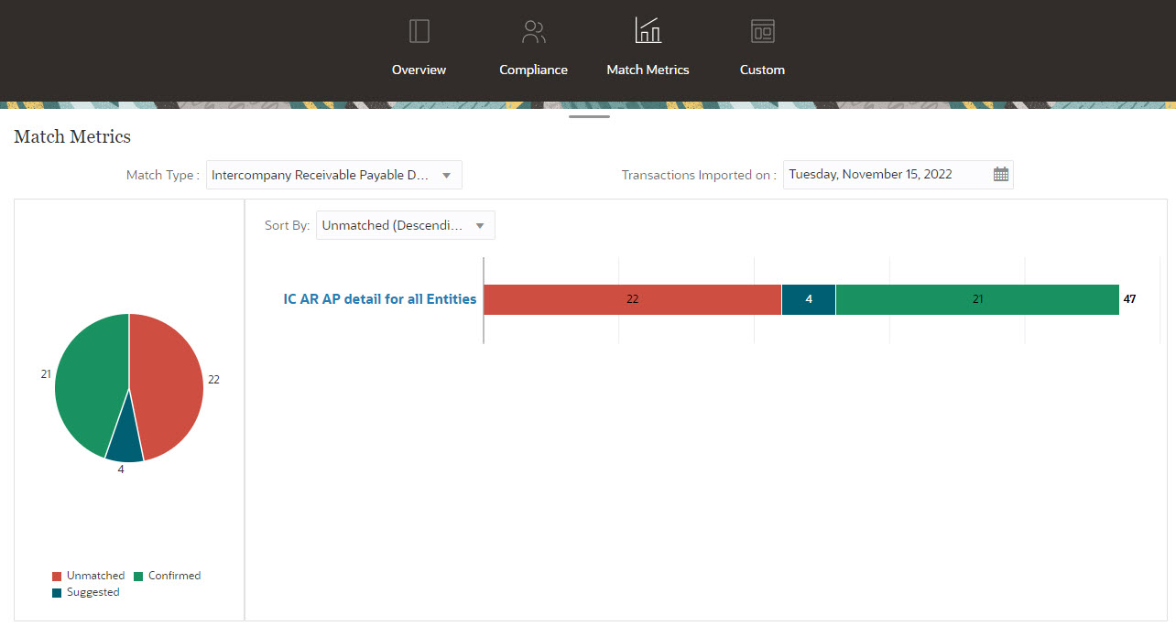Open the calendar date picker icon
Screen dimensions: 1176x626
pyautogui.click(x=1001, y=174)
